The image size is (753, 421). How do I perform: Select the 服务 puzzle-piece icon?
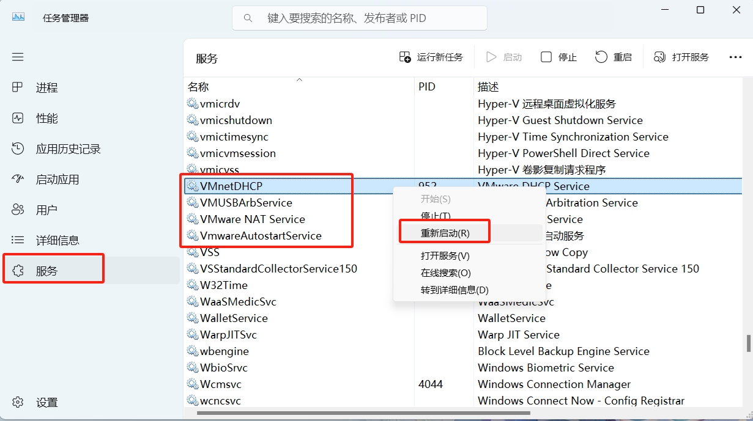(18, 271)
